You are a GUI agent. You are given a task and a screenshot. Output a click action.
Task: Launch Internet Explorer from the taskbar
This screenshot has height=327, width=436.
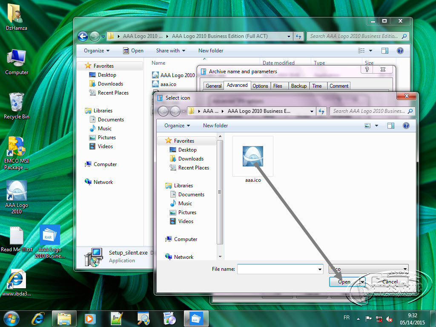coord(38,318)
